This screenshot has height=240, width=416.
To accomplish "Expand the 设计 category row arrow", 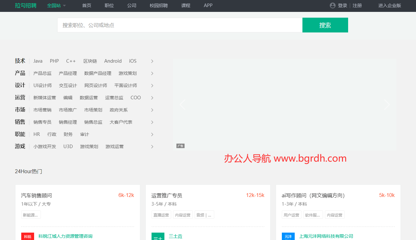I will click(152, 85).
